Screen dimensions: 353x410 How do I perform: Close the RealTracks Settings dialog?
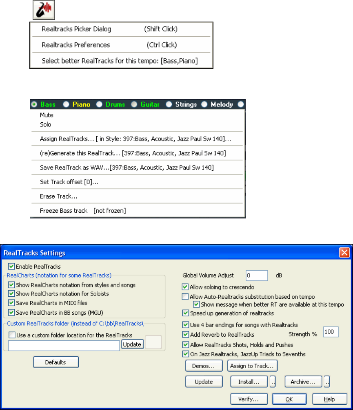click(x=344, y=253)
